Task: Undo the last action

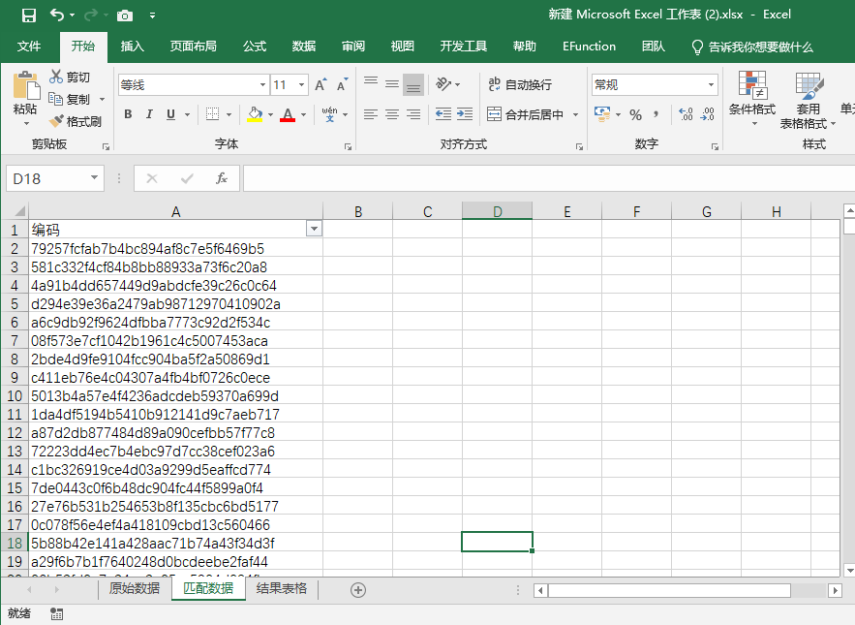Action: (x=57, y=15)
